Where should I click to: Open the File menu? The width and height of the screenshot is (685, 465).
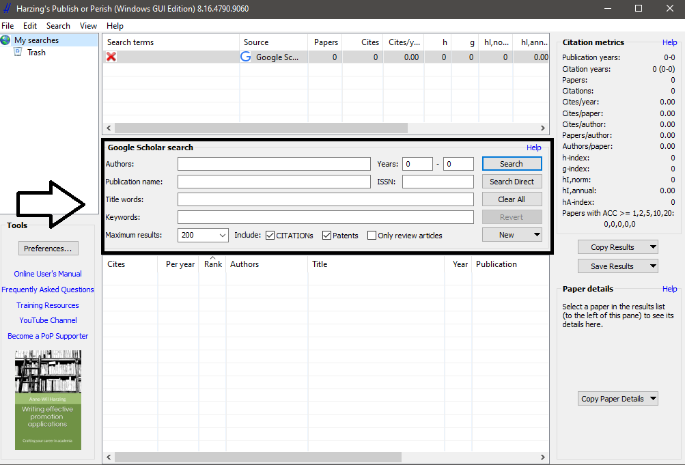click(x=8, y=26)
